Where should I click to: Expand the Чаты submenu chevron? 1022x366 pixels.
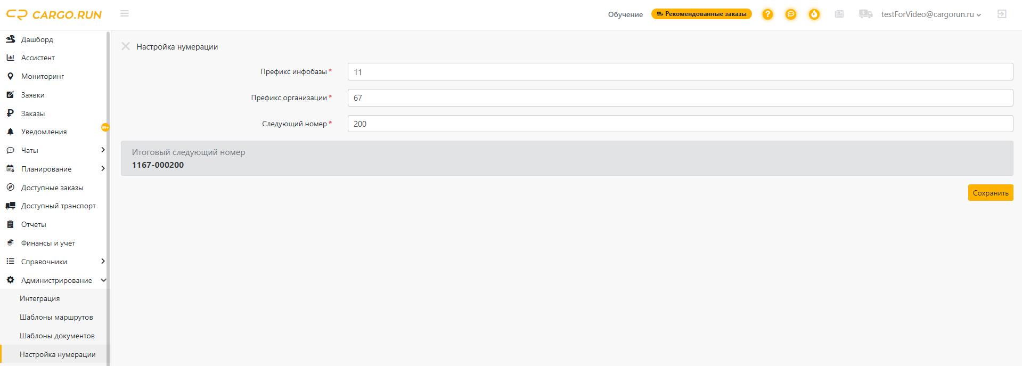(x=103, y=150)
